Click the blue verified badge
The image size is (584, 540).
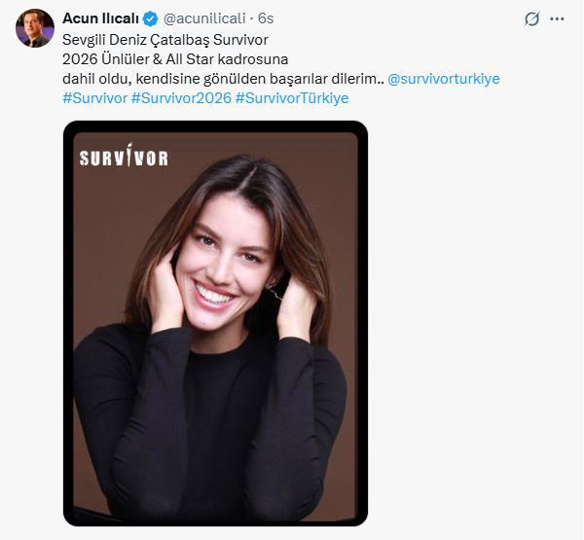coord(151,18)
